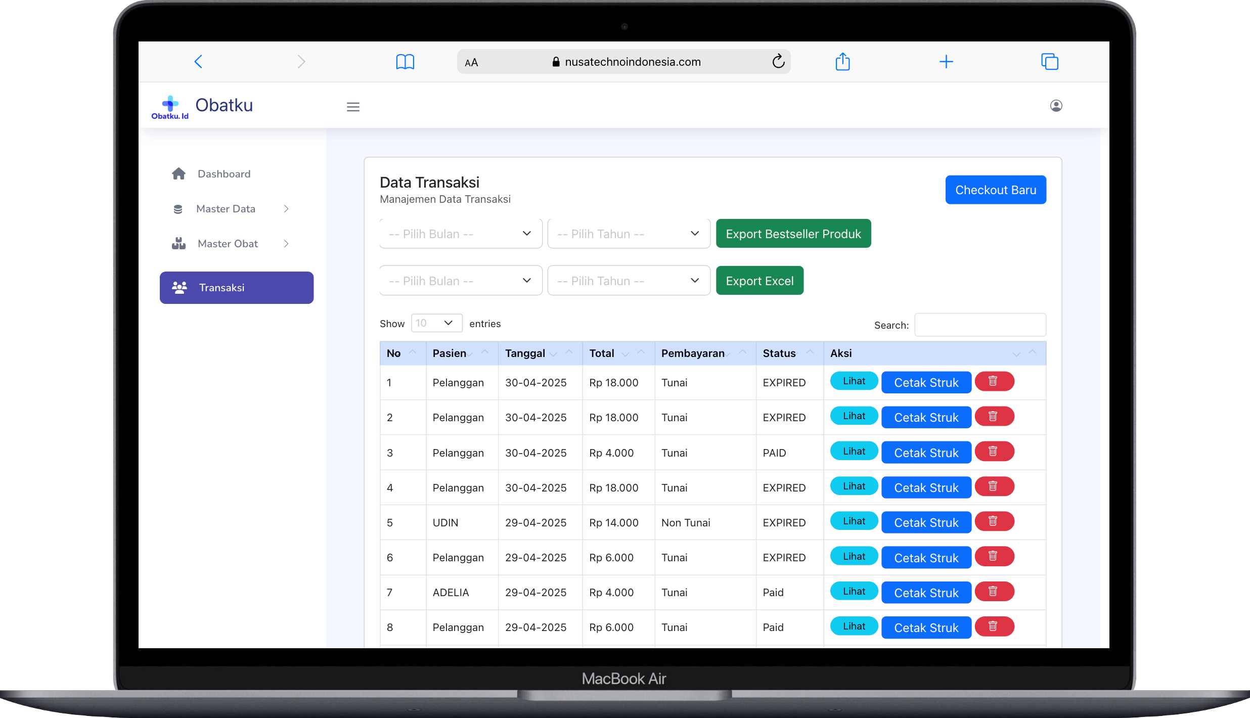
Task: Open the user profile icon
Action: [1056, 106]
